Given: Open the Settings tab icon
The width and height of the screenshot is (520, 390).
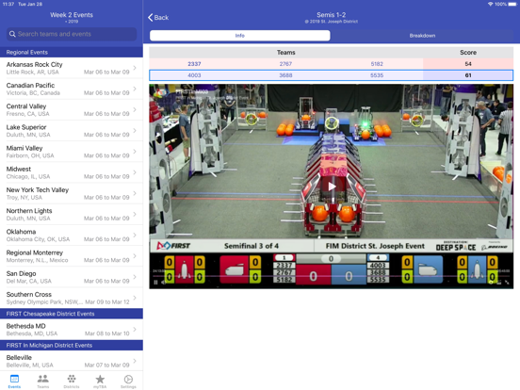Looking at the screenshot, I should click(128, 379).
